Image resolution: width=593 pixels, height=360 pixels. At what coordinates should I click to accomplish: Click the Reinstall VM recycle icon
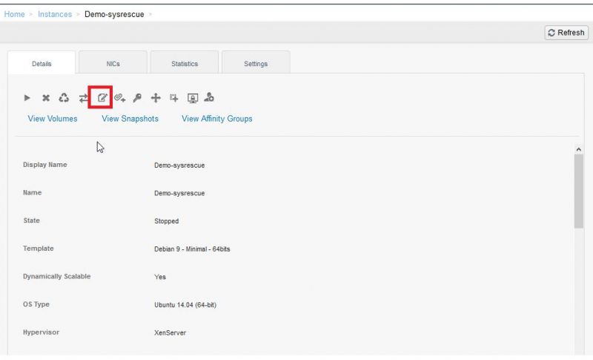click(64, 98)
